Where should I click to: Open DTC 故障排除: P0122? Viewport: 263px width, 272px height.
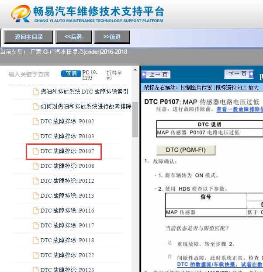[x=67, y=255]
